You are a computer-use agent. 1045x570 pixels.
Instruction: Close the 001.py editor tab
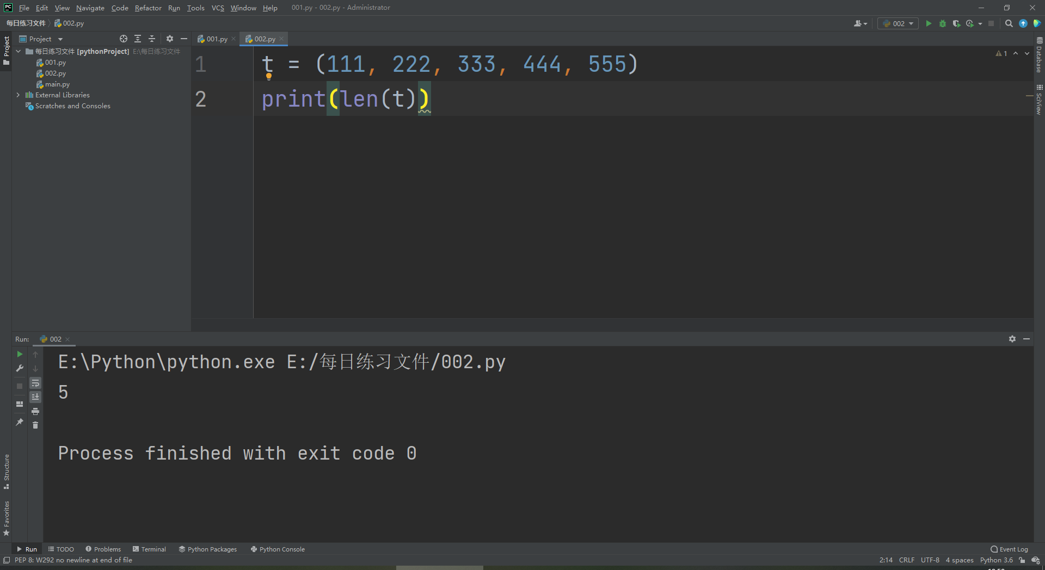[233, 39]
